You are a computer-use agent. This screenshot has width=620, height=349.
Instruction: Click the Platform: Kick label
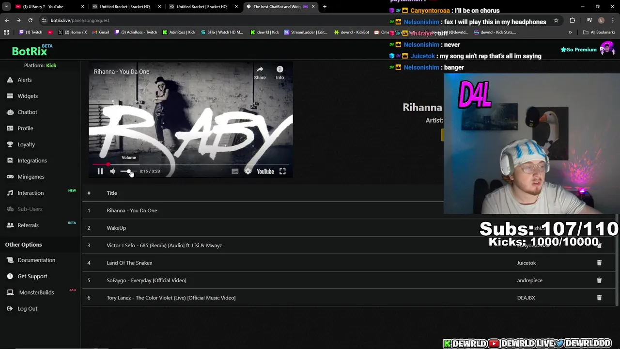pyautogui.click(x=40, y=65)
